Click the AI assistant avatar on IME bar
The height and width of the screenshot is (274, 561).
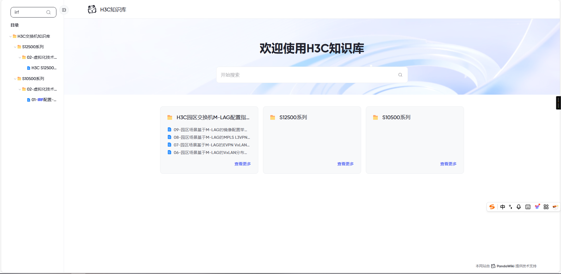555,207
